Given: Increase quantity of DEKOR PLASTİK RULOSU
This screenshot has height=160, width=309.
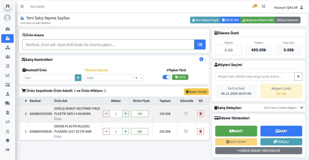Looking at the screenshot, I should click(125, 131).
